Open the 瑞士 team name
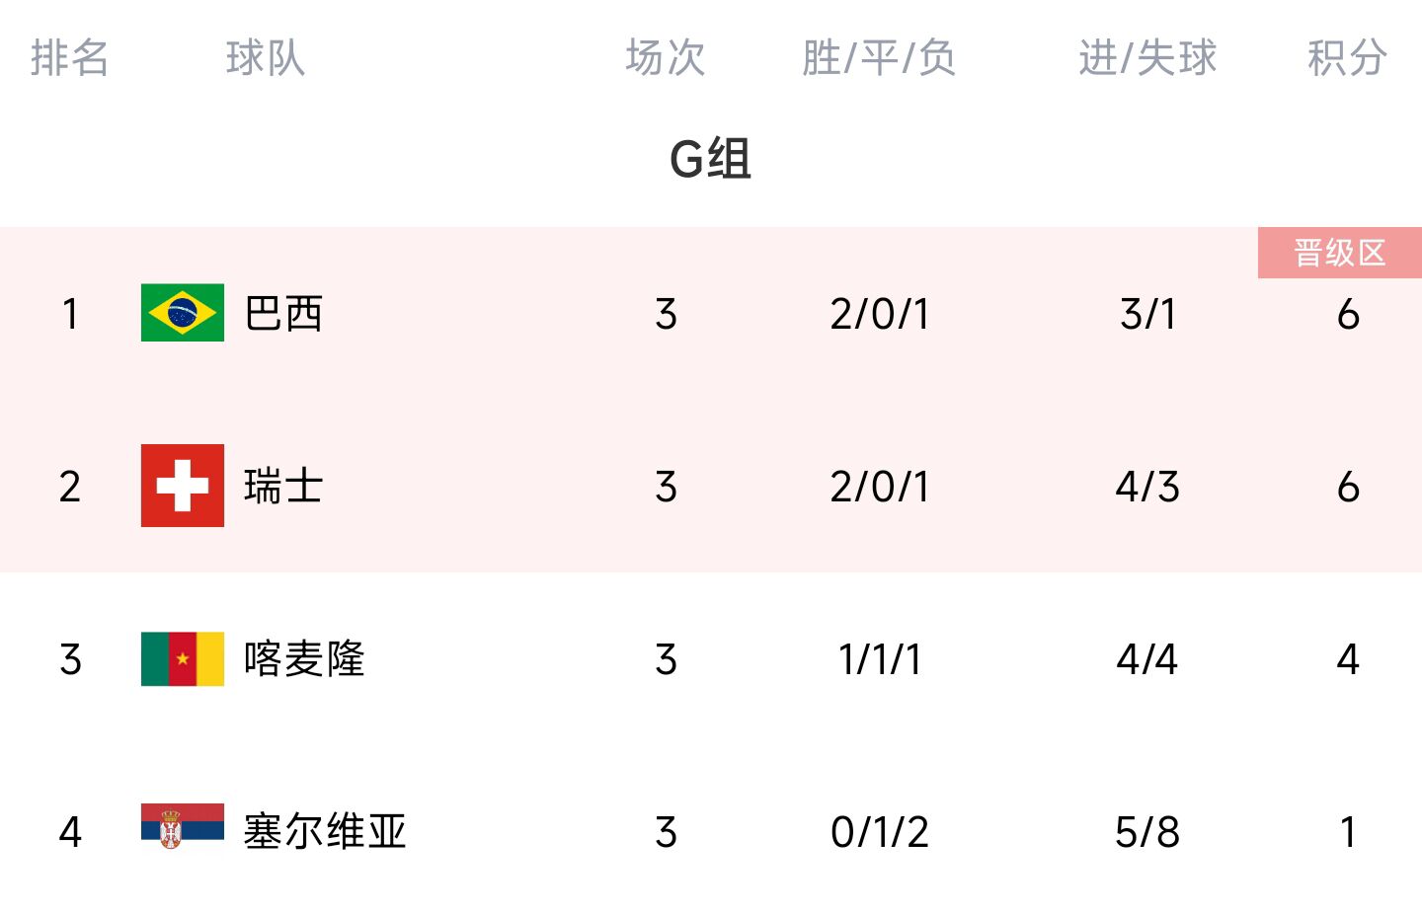Screen dimensions: 1422x914 point(284,487)
